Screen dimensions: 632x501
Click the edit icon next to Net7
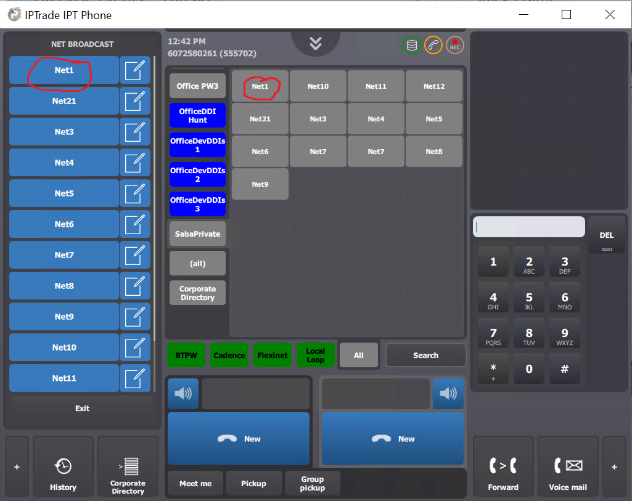(x=134, y=255)
